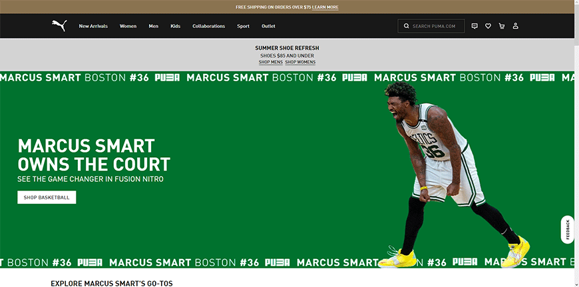The height and width of the screenshot is (287, 579).
Task: Click the Shop Womens link
Action: [x=300, y=62]
